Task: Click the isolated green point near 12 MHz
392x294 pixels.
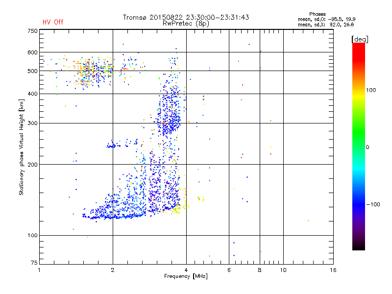Action: tap(309, 221)
